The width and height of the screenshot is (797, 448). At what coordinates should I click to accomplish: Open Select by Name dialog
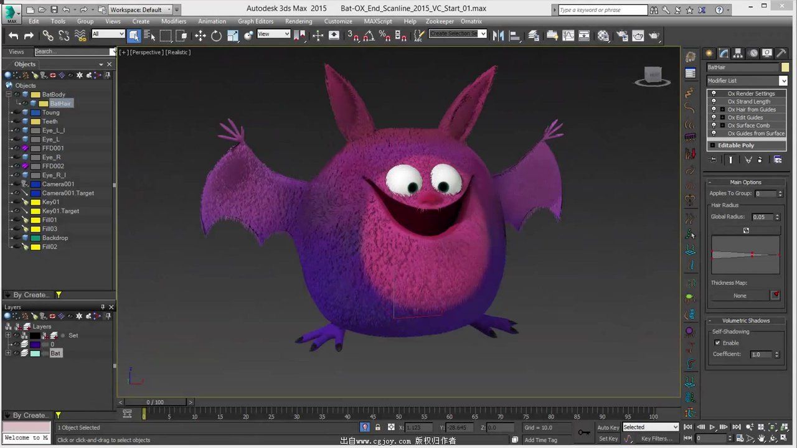tap(149, 35)
